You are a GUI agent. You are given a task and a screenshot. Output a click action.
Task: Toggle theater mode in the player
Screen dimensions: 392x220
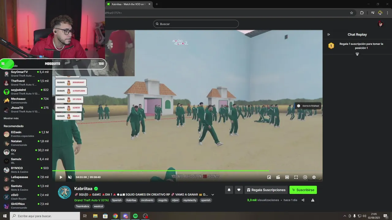(x=287, y=177)
